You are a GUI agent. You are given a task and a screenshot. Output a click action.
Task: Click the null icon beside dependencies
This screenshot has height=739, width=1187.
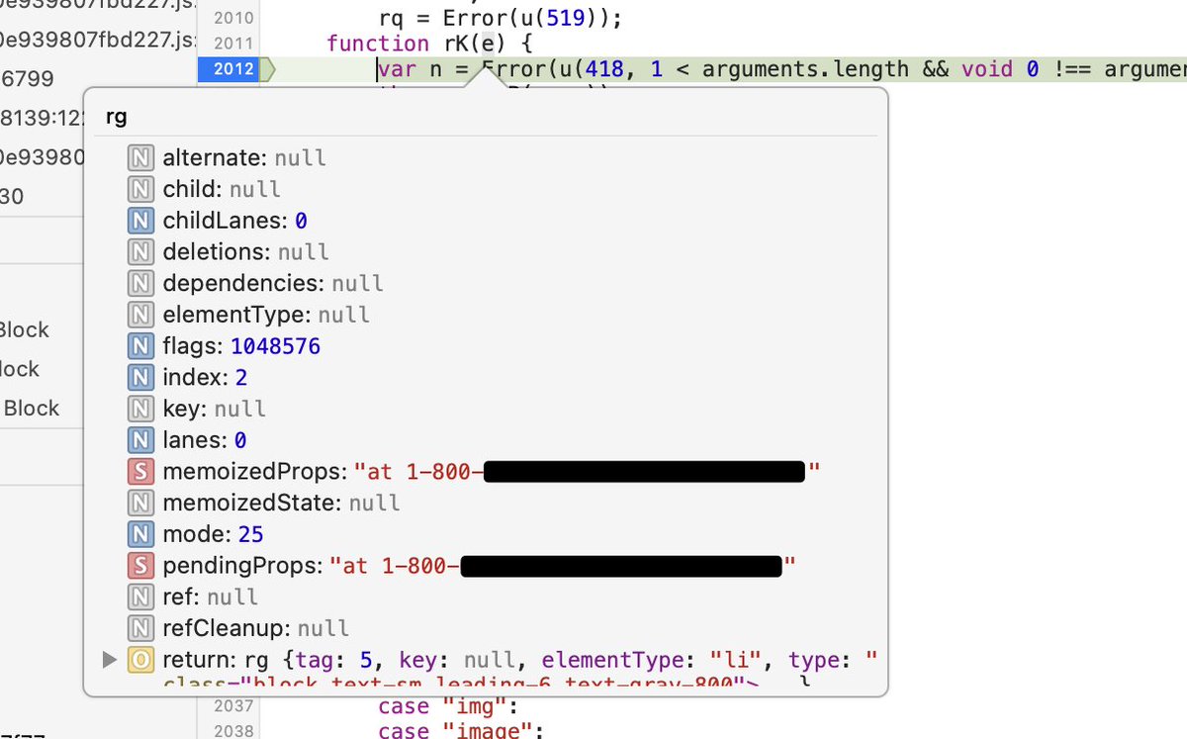[141, 283]
